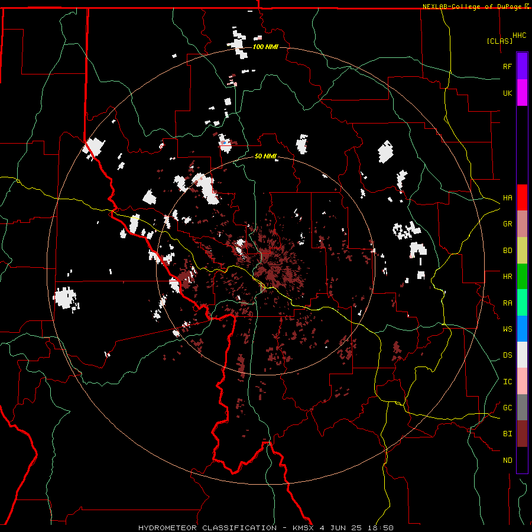
Task: Click the DS white legend swatch
Action: 522,355
